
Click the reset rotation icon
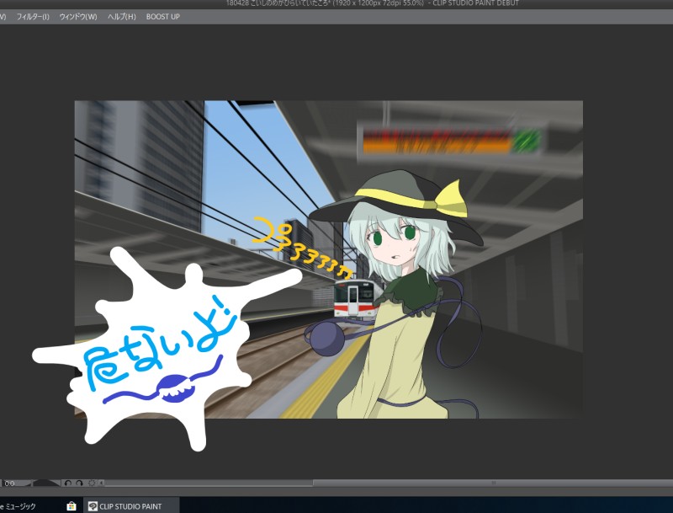click(x=92, y=483)
